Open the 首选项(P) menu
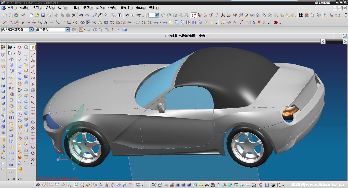 point(127,8)
